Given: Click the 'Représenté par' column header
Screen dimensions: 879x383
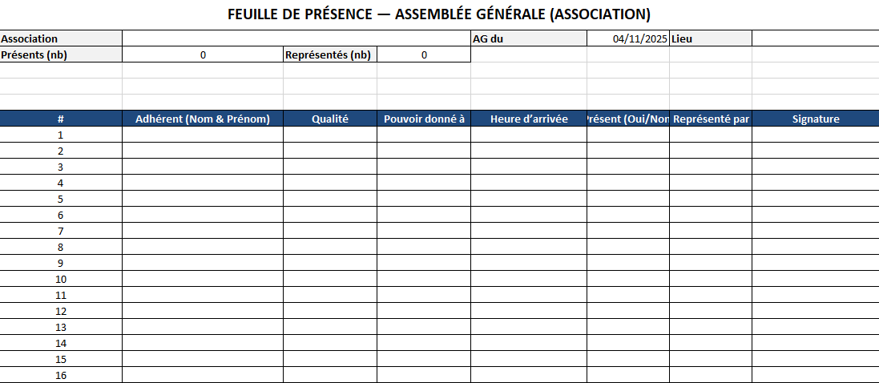Looking at the screenshot, I should (711, 119).
